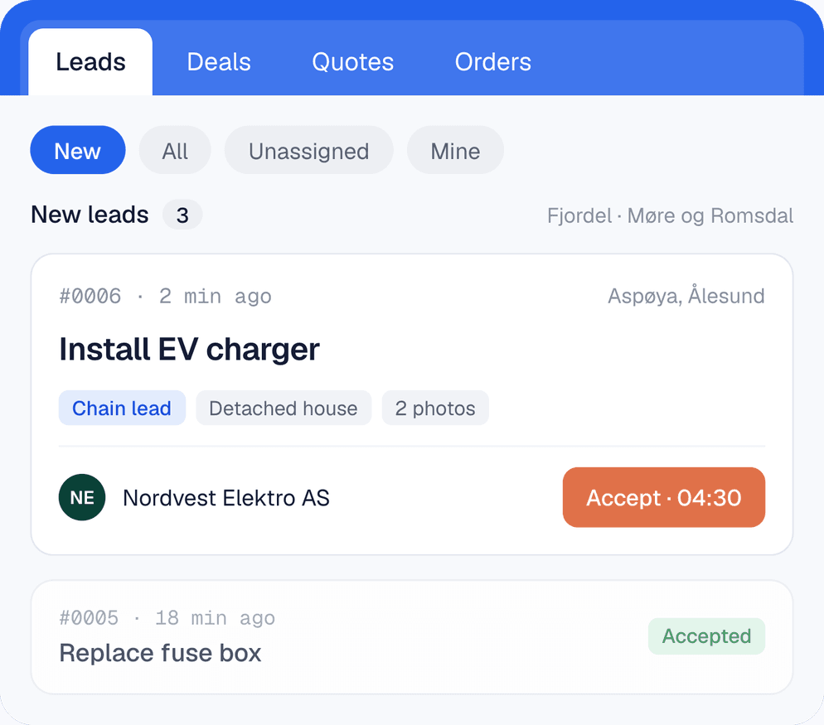Click the #0005 · 18 min ago label
The width and height of the screenshot is (824, 725).
[167, 618]
